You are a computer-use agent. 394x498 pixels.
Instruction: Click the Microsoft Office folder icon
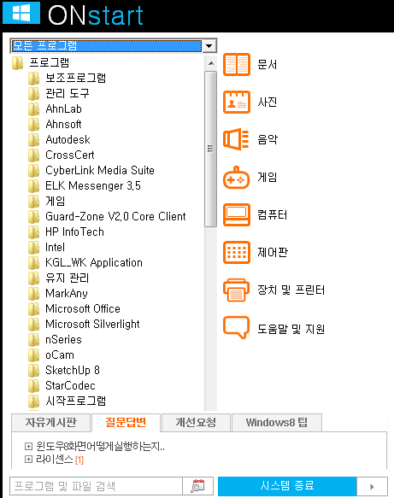click(x=33, y=308)
